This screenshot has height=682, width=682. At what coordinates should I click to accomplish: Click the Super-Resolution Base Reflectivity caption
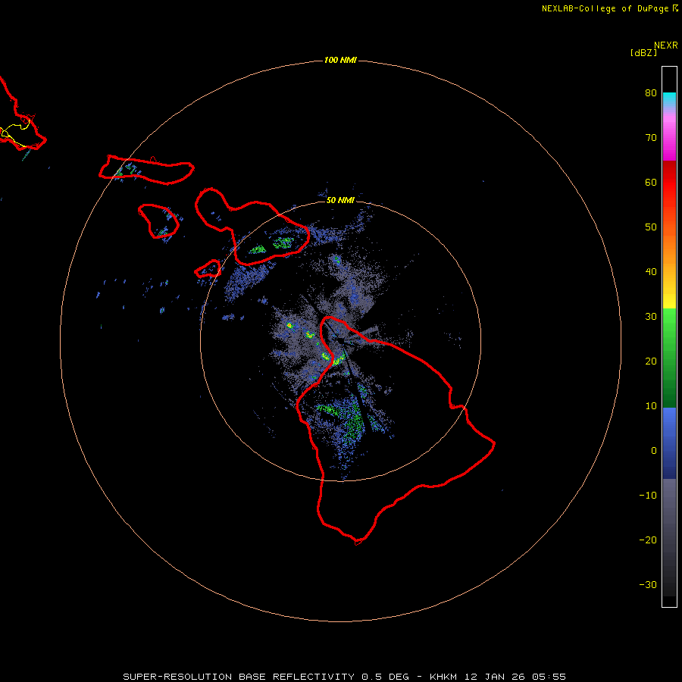click(345, 677)
